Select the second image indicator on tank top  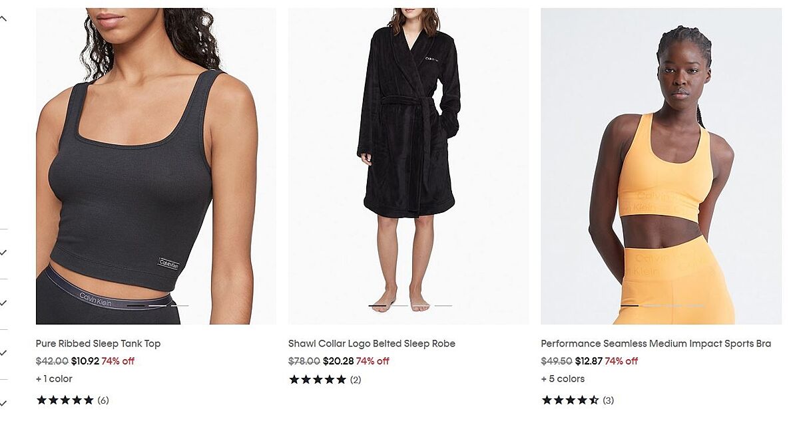tap(158, 306)
